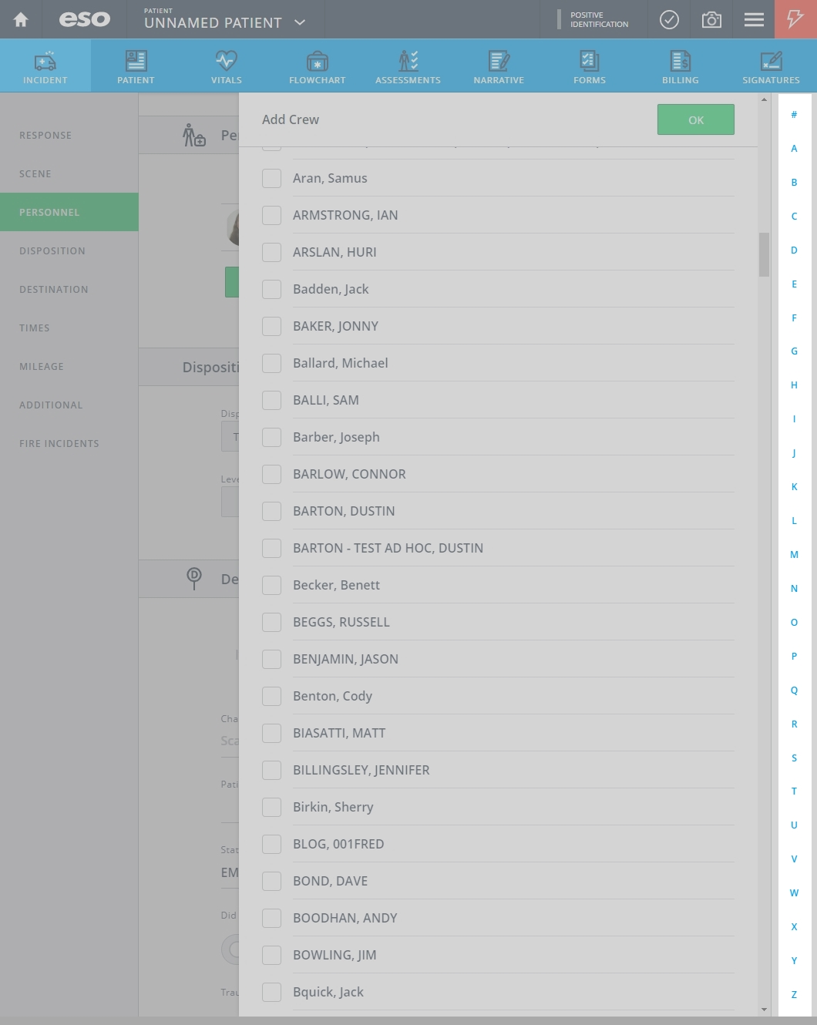The height and width of the screenshot is (1025, 817).
Task: Confirm crew with the OK button
Action: (696, 119)
